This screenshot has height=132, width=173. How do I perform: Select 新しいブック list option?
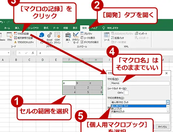139,109
